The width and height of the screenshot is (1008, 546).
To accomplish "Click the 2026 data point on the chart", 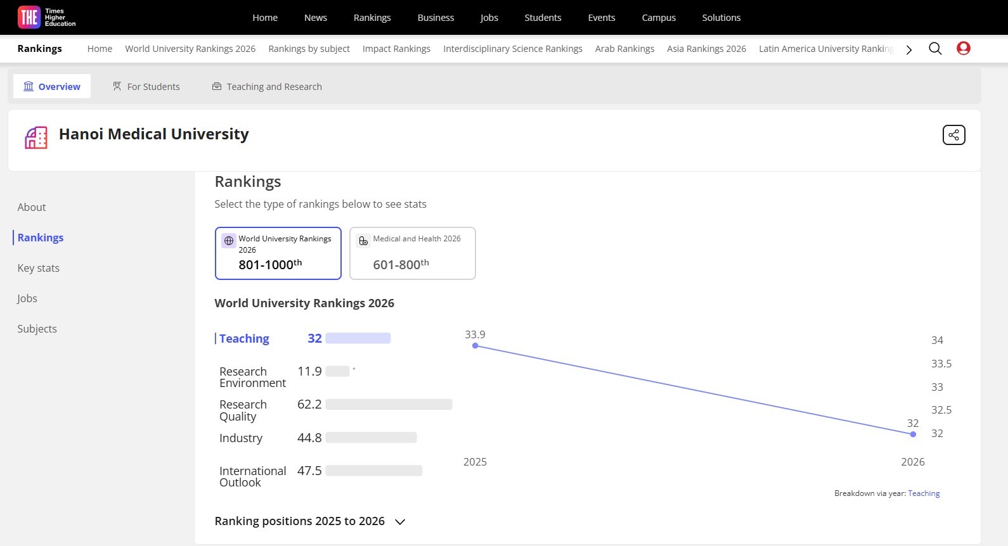I will pos(913,435).
